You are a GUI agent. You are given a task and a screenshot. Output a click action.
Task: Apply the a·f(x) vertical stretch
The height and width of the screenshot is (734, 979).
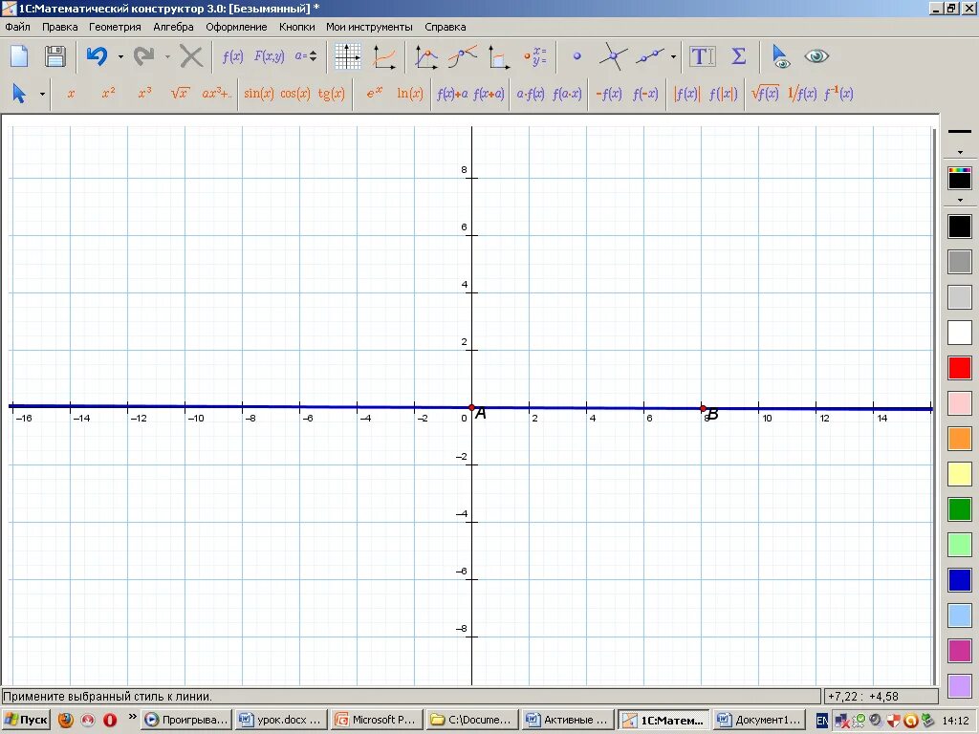530,94
